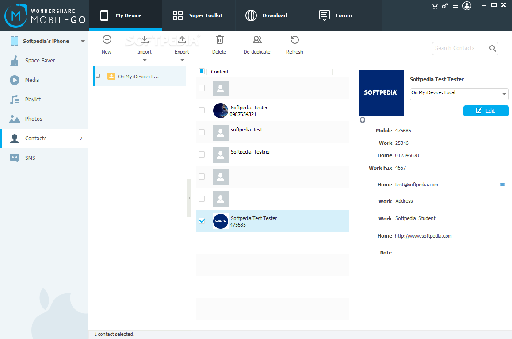The height and width of the screenshot is (339, 512).
Task: Click the Softpedia Student work entry
Action: click(x=415, y=218)
